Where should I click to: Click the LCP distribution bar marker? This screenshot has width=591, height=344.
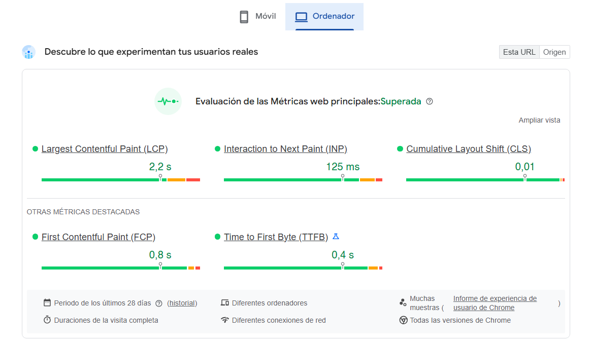[160, 178]
